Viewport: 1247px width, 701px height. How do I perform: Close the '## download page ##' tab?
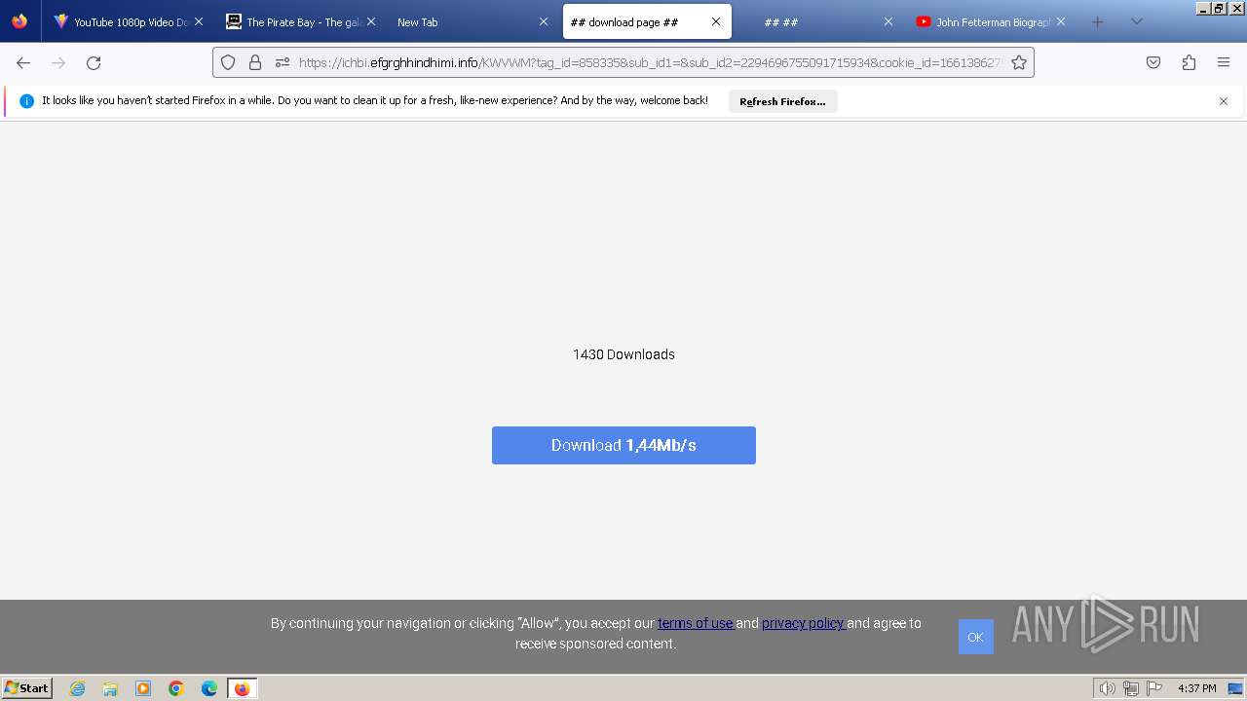(716, 21)
